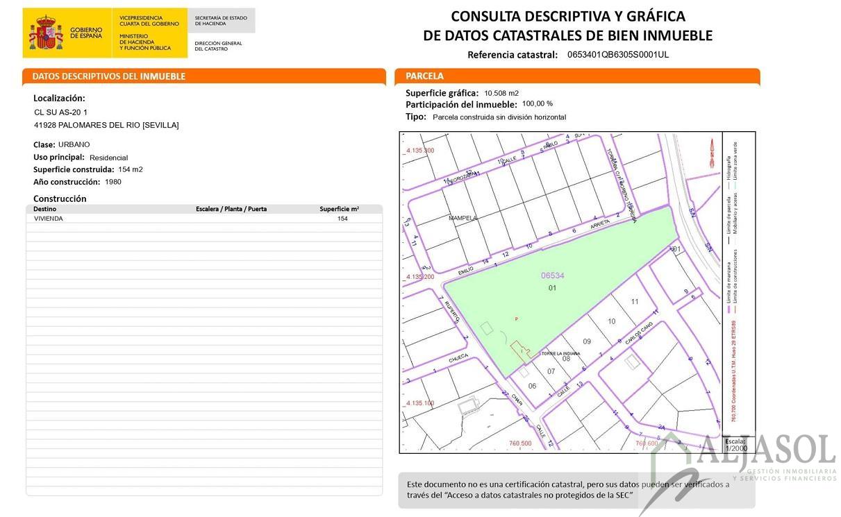The width and height of the screenshot is (841, 517).
Task: Click 'TORRE LA INDIANA' map label
Action: (560, 353)
